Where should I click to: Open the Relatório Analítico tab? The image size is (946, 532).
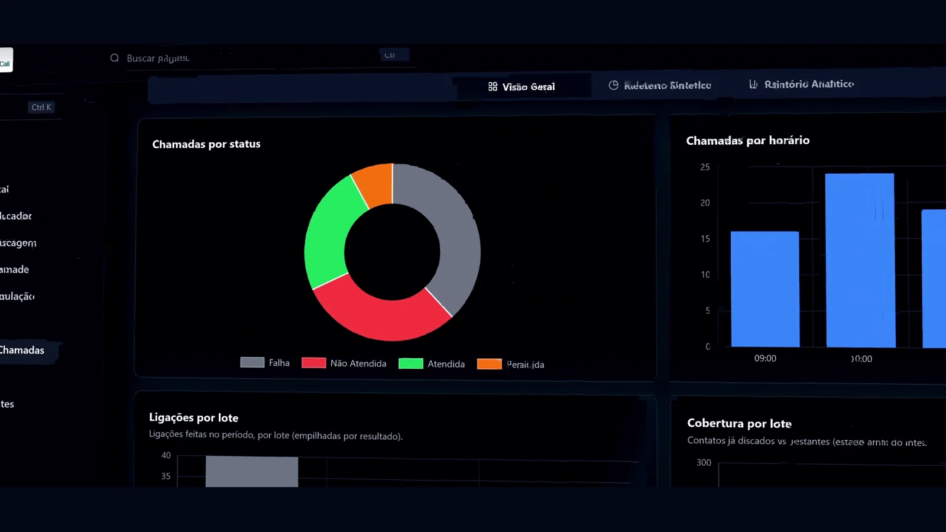(x=802, y=85)
